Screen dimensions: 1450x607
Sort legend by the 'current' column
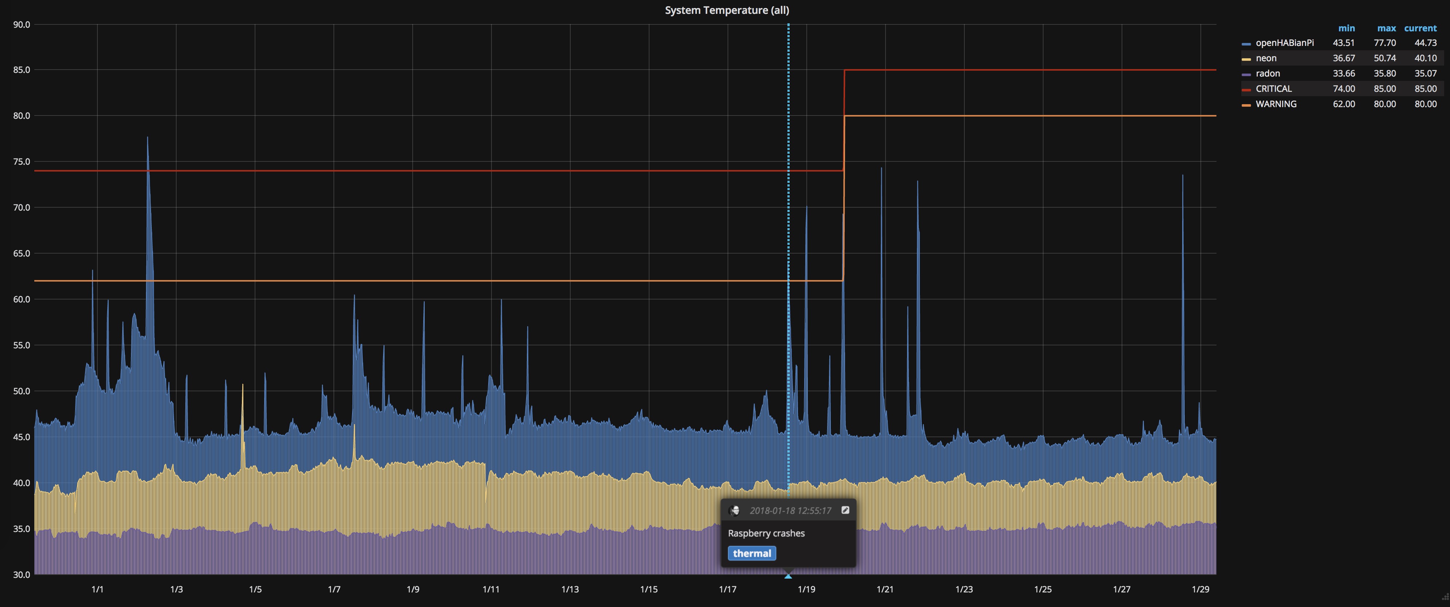[1420, 28]
